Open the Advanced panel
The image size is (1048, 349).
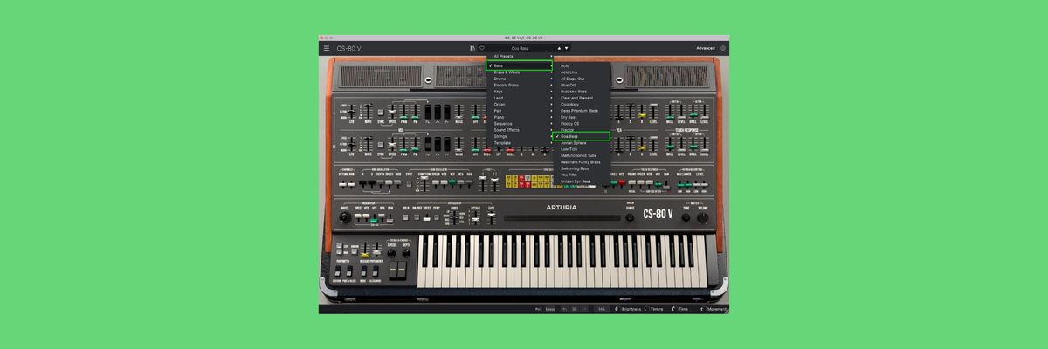point(706,48)
